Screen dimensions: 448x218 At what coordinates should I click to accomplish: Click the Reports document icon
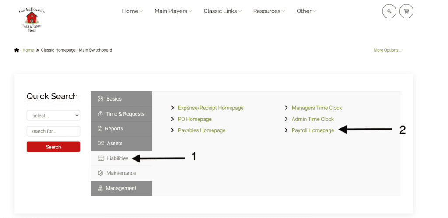100,129
